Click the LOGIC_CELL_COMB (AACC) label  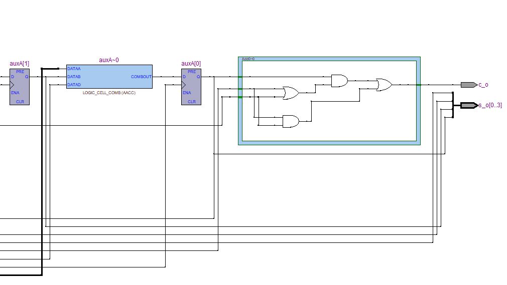[x=109, y=93]
